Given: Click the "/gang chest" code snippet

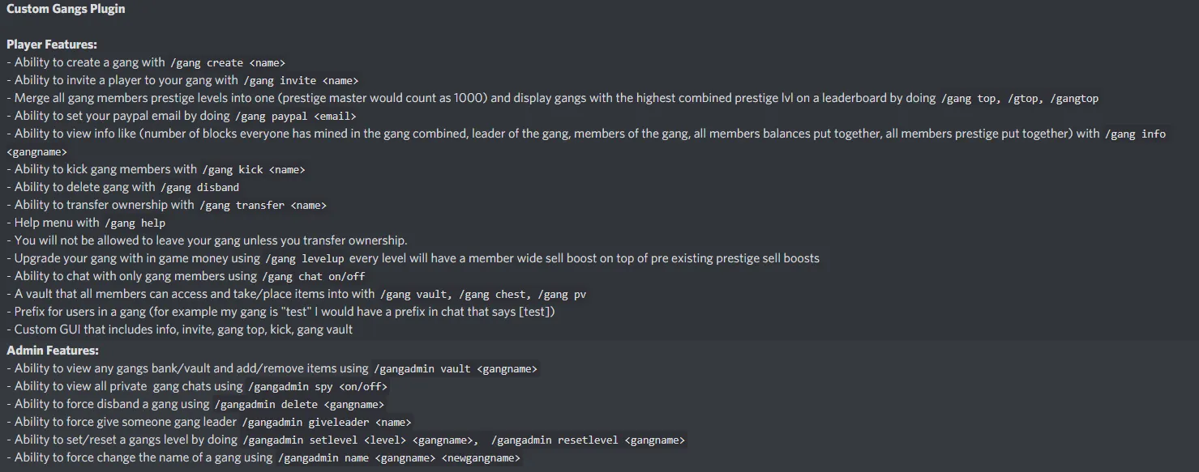Looking at the screenshot, I should 493,295.
